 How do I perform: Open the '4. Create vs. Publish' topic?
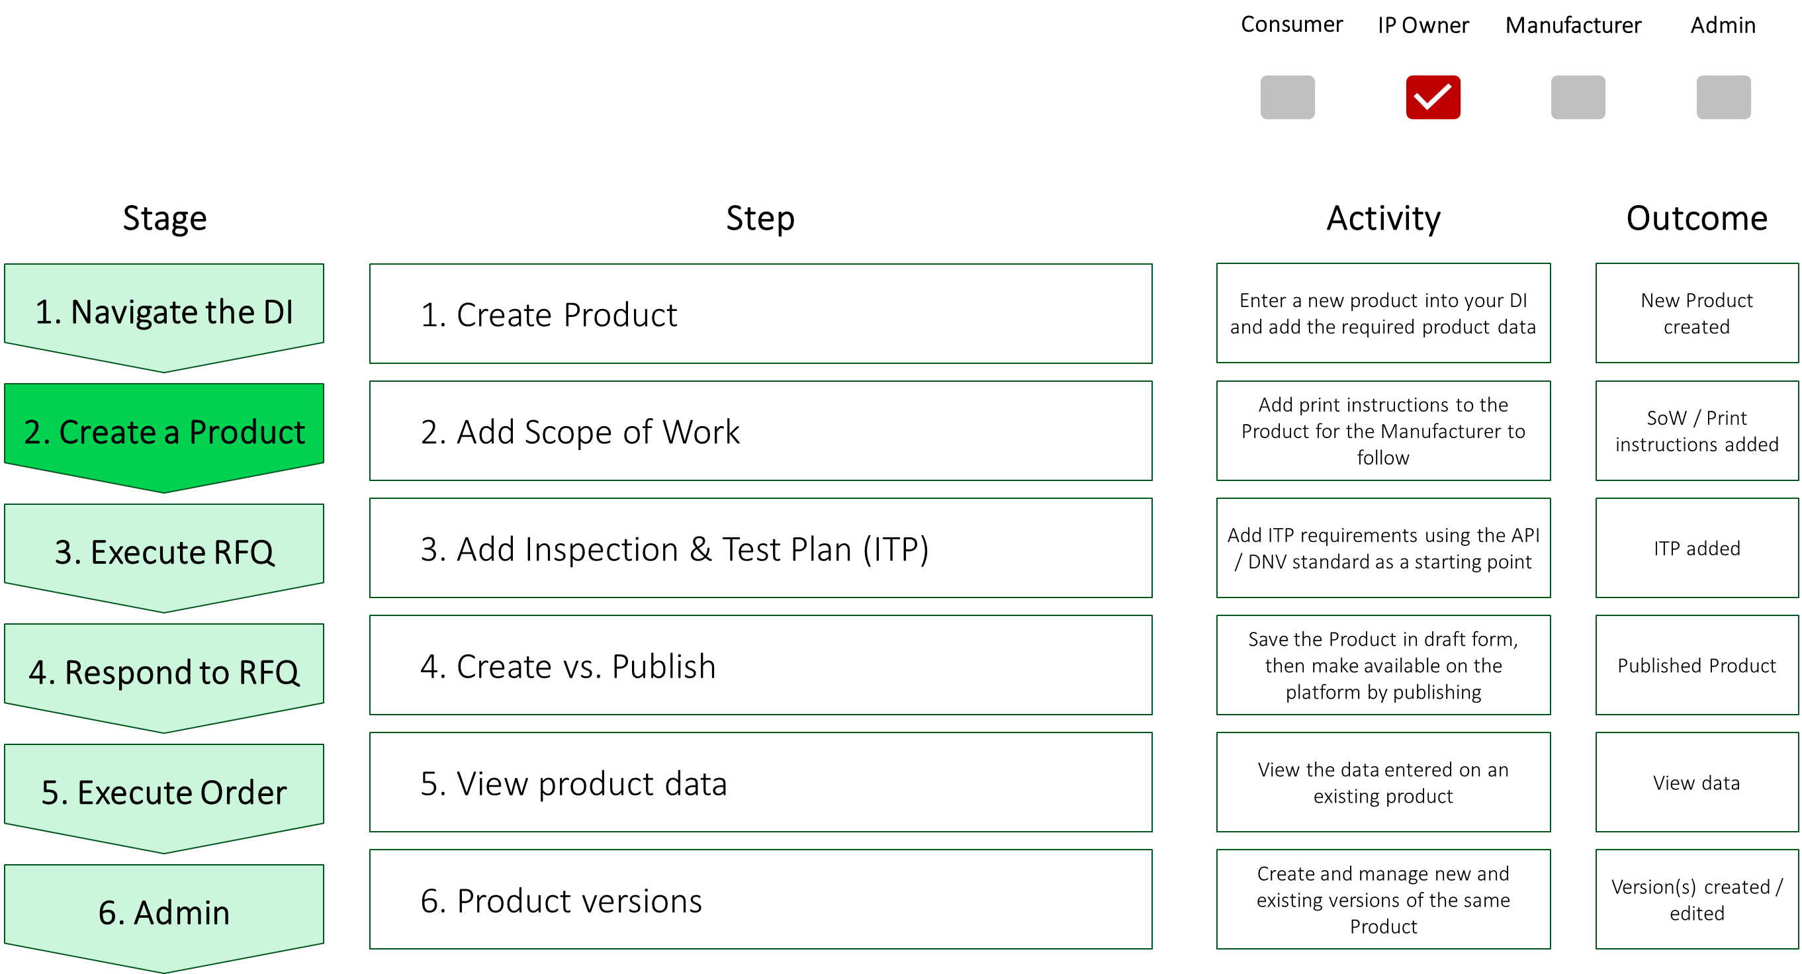tap(760, 665)
